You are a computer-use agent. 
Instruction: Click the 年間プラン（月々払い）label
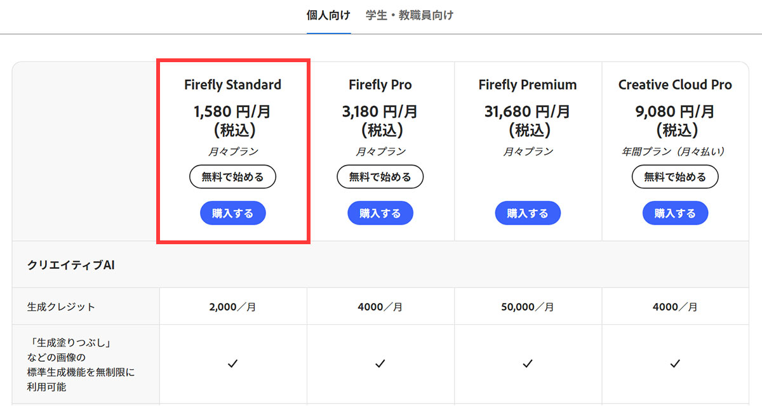point(674,152)
